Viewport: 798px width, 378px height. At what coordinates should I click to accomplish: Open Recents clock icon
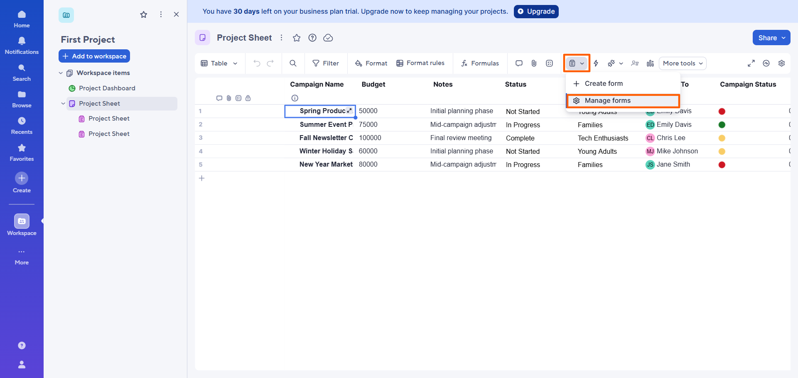[22, 126]
